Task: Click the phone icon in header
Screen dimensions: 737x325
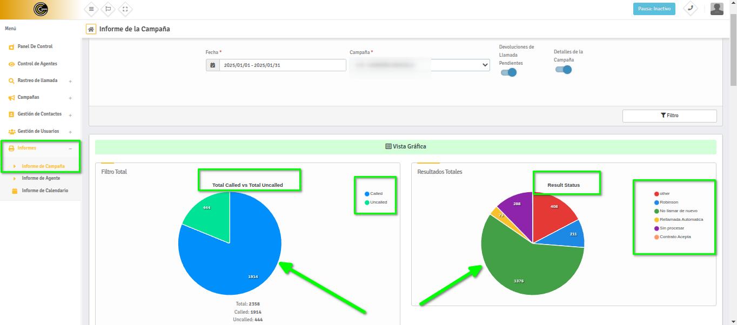Action: pyautogui.click(x=690, y=9)
